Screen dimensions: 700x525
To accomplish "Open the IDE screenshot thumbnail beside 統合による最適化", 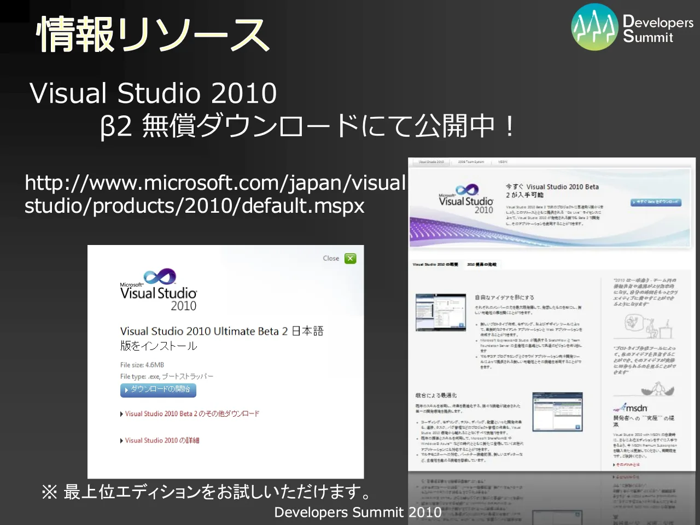I will (x=557, y=411).
